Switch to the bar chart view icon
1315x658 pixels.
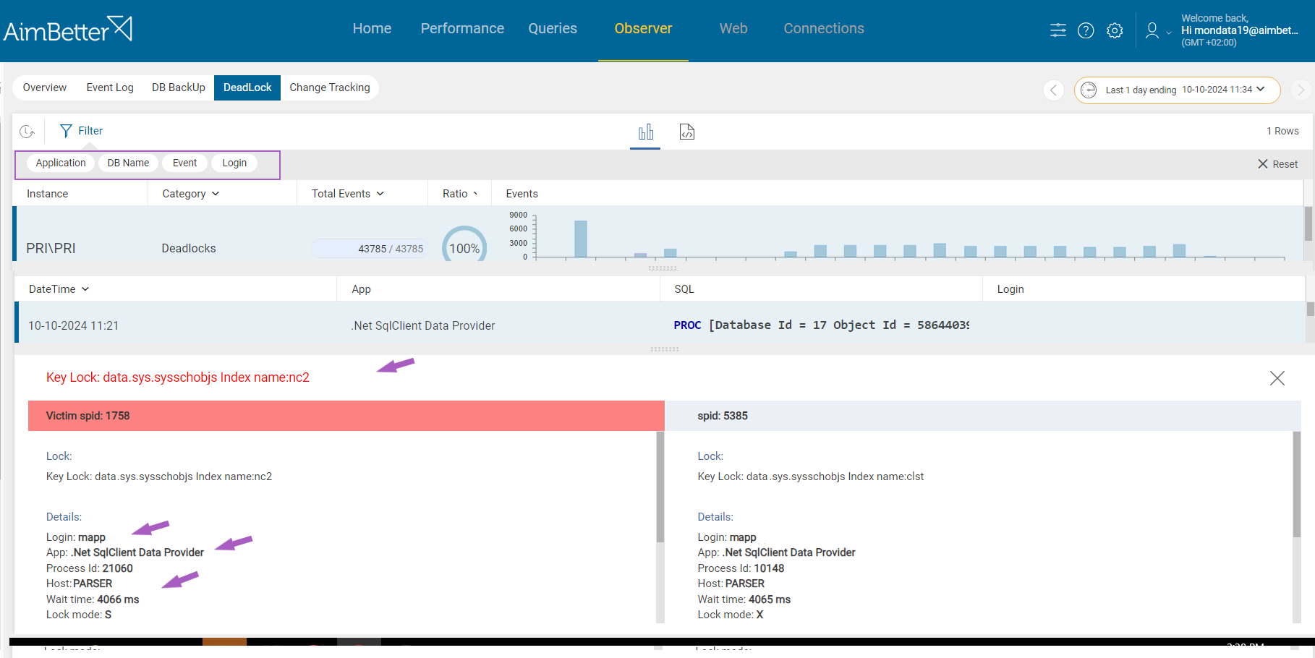pos(645,132)
